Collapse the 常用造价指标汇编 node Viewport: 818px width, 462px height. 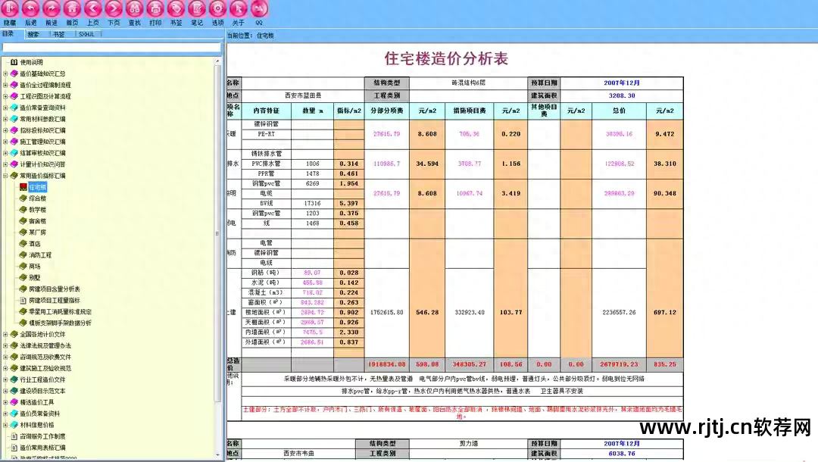pos(5,176)
